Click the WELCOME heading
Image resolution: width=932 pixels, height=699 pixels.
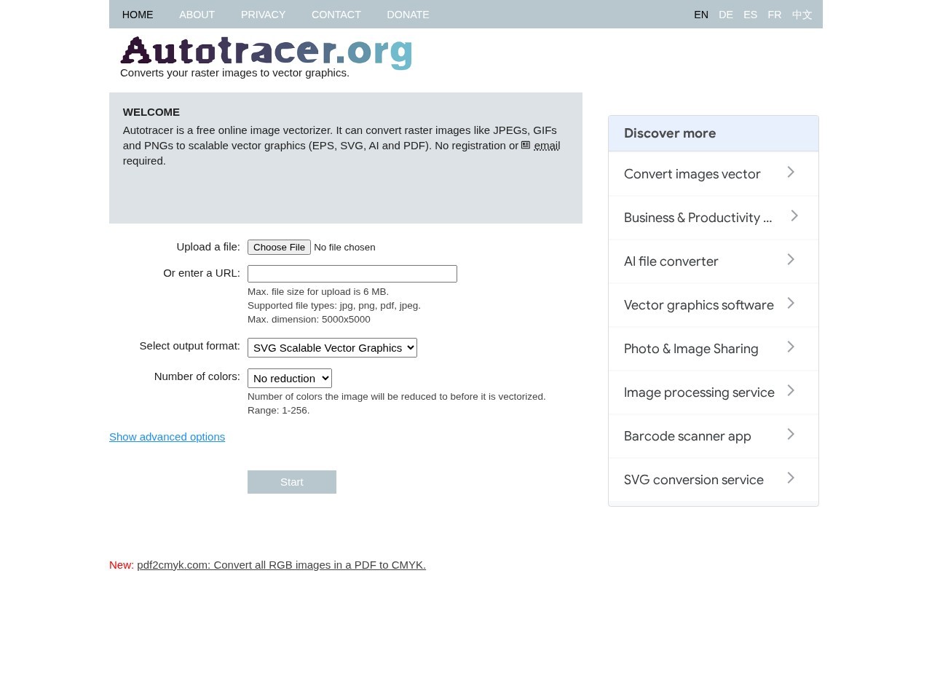click(151, 112)
